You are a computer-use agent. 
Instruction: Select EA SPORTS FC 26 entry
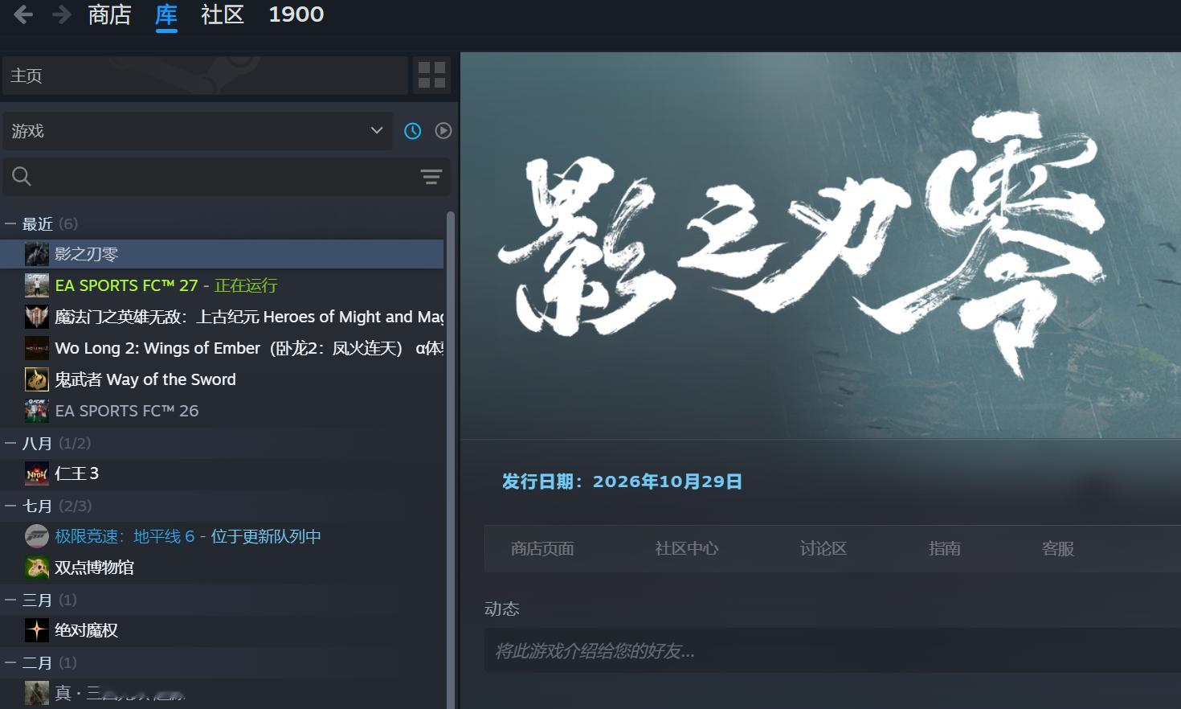(222, 411)
